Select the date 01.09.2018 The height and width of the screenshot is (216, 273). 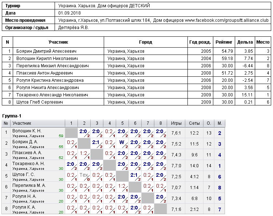(70, 13)
